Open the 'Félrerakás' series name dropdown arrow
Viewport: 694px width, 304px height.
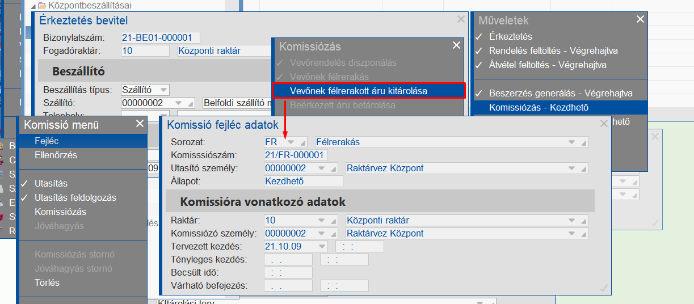pyautogui.click(x=573, y=142)
